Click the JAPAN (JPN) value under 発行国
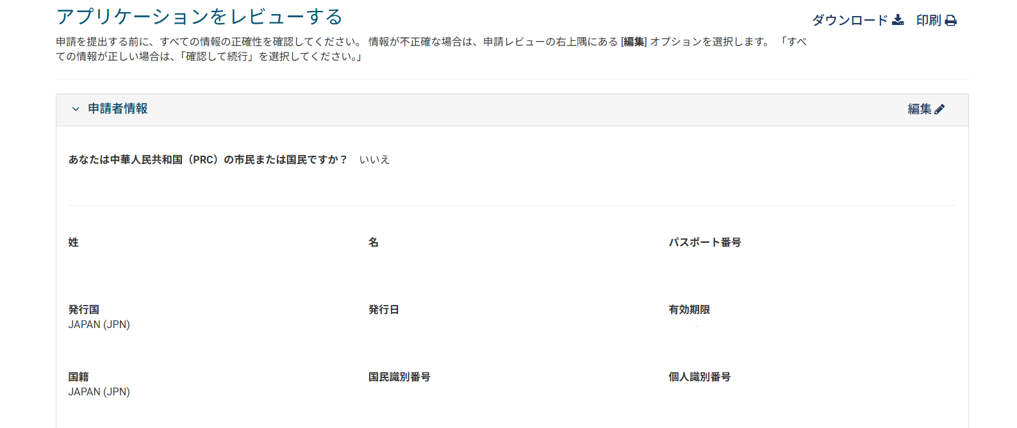 pos(99,324)
